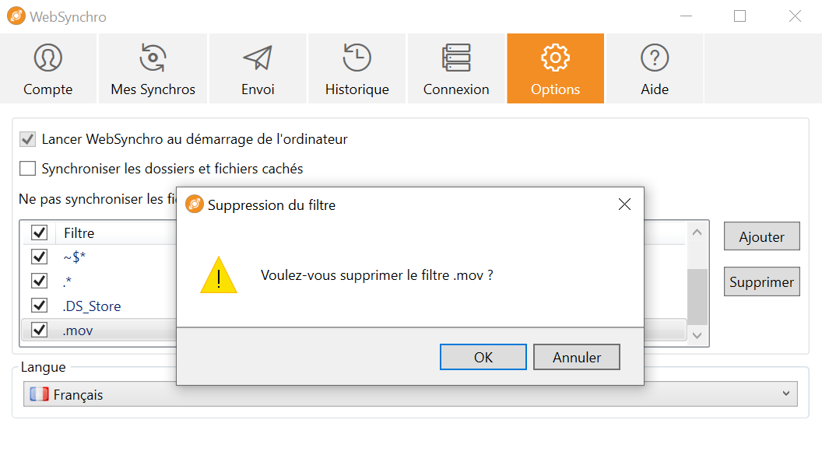Uncheck the ~$* filter checkbox
The width and height of the screenshot is (822, 458).
click(40, 257)
